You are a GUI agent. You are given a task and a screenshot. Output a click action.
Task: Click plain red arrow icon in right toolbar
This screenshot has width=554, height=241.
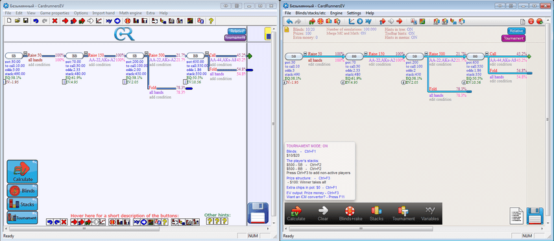(400, 21)
